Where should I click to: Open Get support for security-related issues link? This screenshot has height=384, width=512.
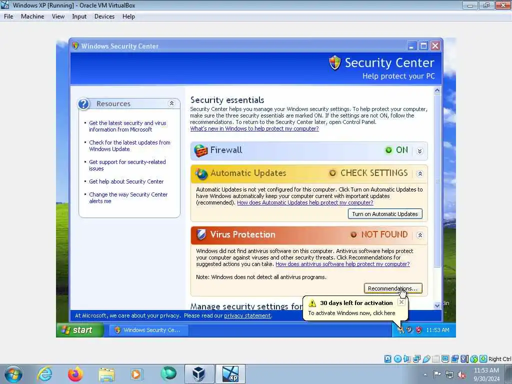[127, 165]
